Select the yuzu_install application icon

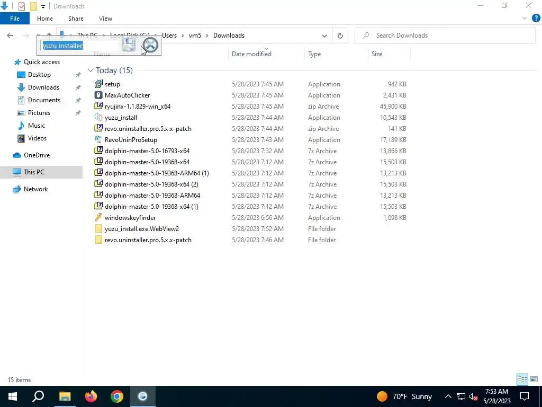[98, 117]
